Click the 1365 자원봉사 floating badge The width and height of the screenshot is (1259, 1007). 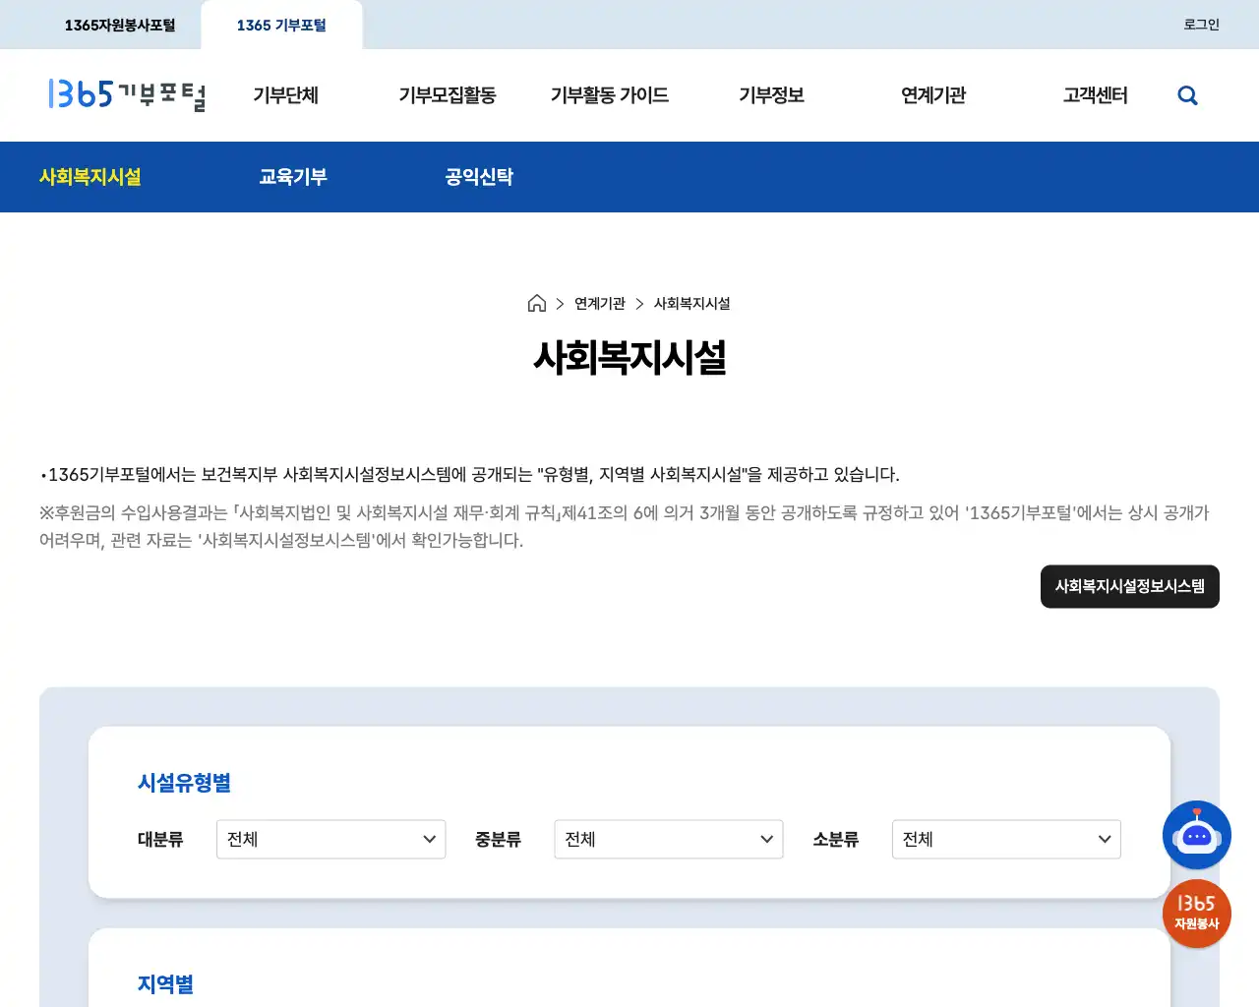[1196, 914]
